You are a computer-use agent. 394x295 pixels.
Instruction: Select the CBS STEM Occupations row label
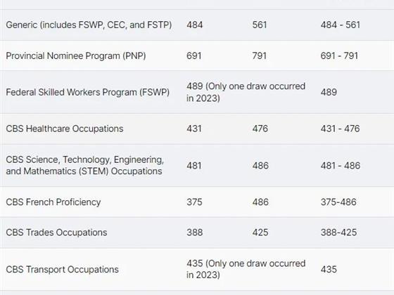(84, 165)
